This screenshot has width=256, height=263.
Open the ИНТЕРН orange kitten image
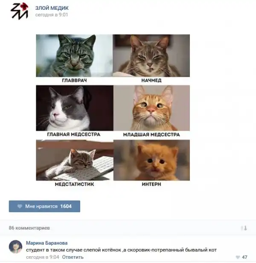coord(152,160)
